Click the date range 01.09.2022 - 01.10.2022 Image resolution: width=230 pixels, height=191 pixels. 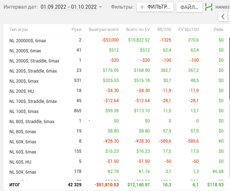[69, 7]
